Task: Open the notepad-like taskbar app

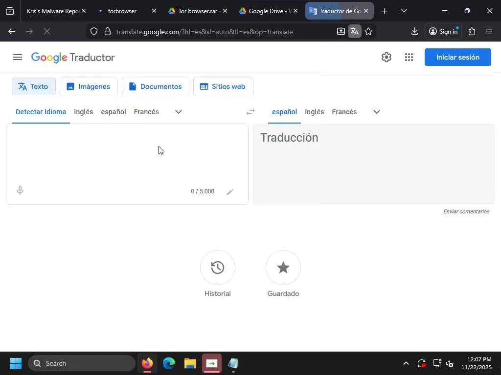Action: (x=233, y=363)
